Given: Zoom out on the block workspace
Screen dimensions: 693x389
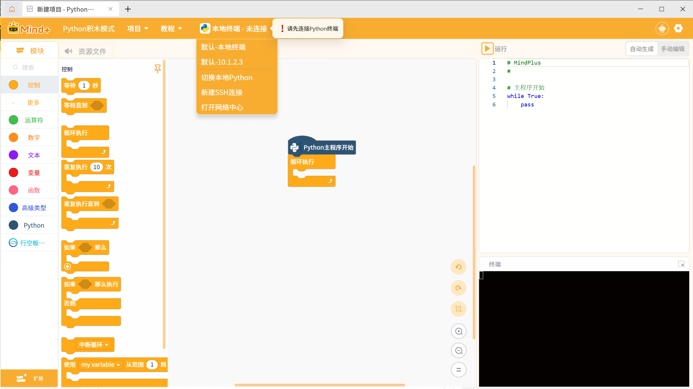Looking at the screenshot, I should pyautogui.click(x=459, y=350).
